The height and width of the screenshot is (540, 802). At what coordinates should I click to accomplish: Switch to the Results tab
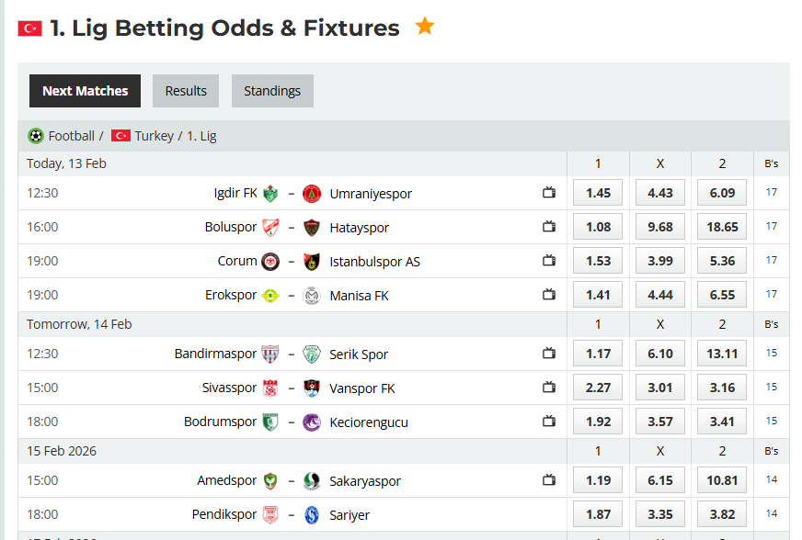[185, 91]
